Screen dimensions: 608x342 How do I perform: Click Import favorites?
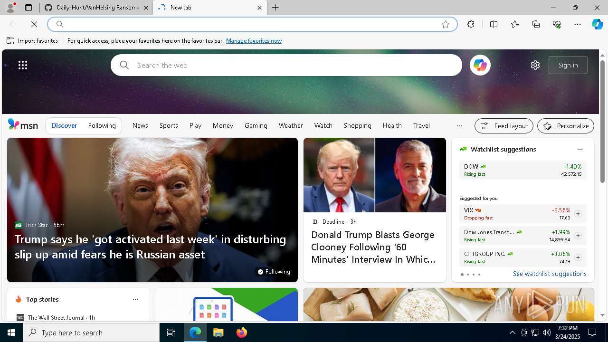pos(32,41)
